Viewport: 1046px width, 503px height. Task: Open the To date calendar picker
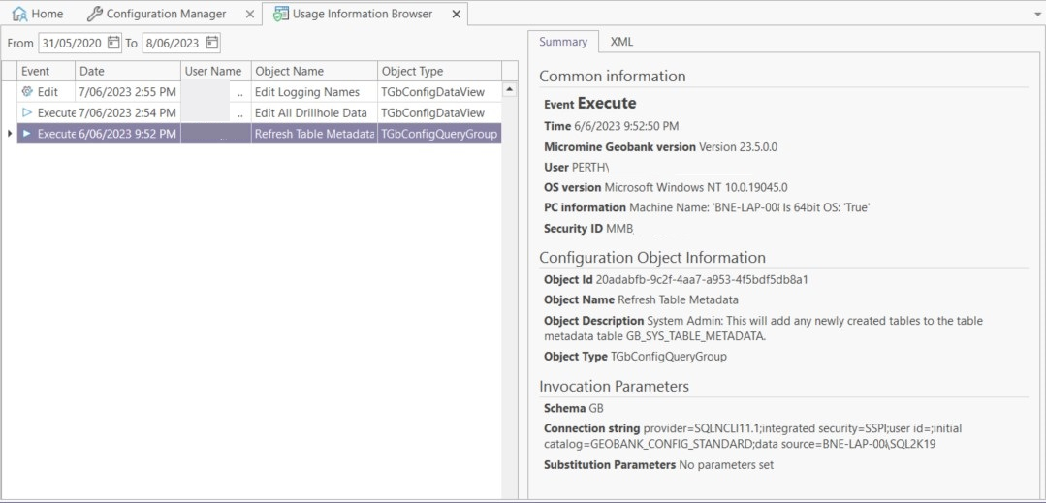click(211, 43)
